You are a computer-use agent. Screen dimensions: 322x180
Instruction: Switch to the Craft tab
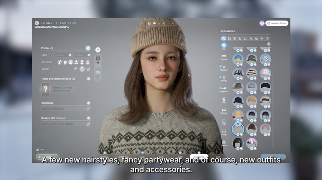218,157
